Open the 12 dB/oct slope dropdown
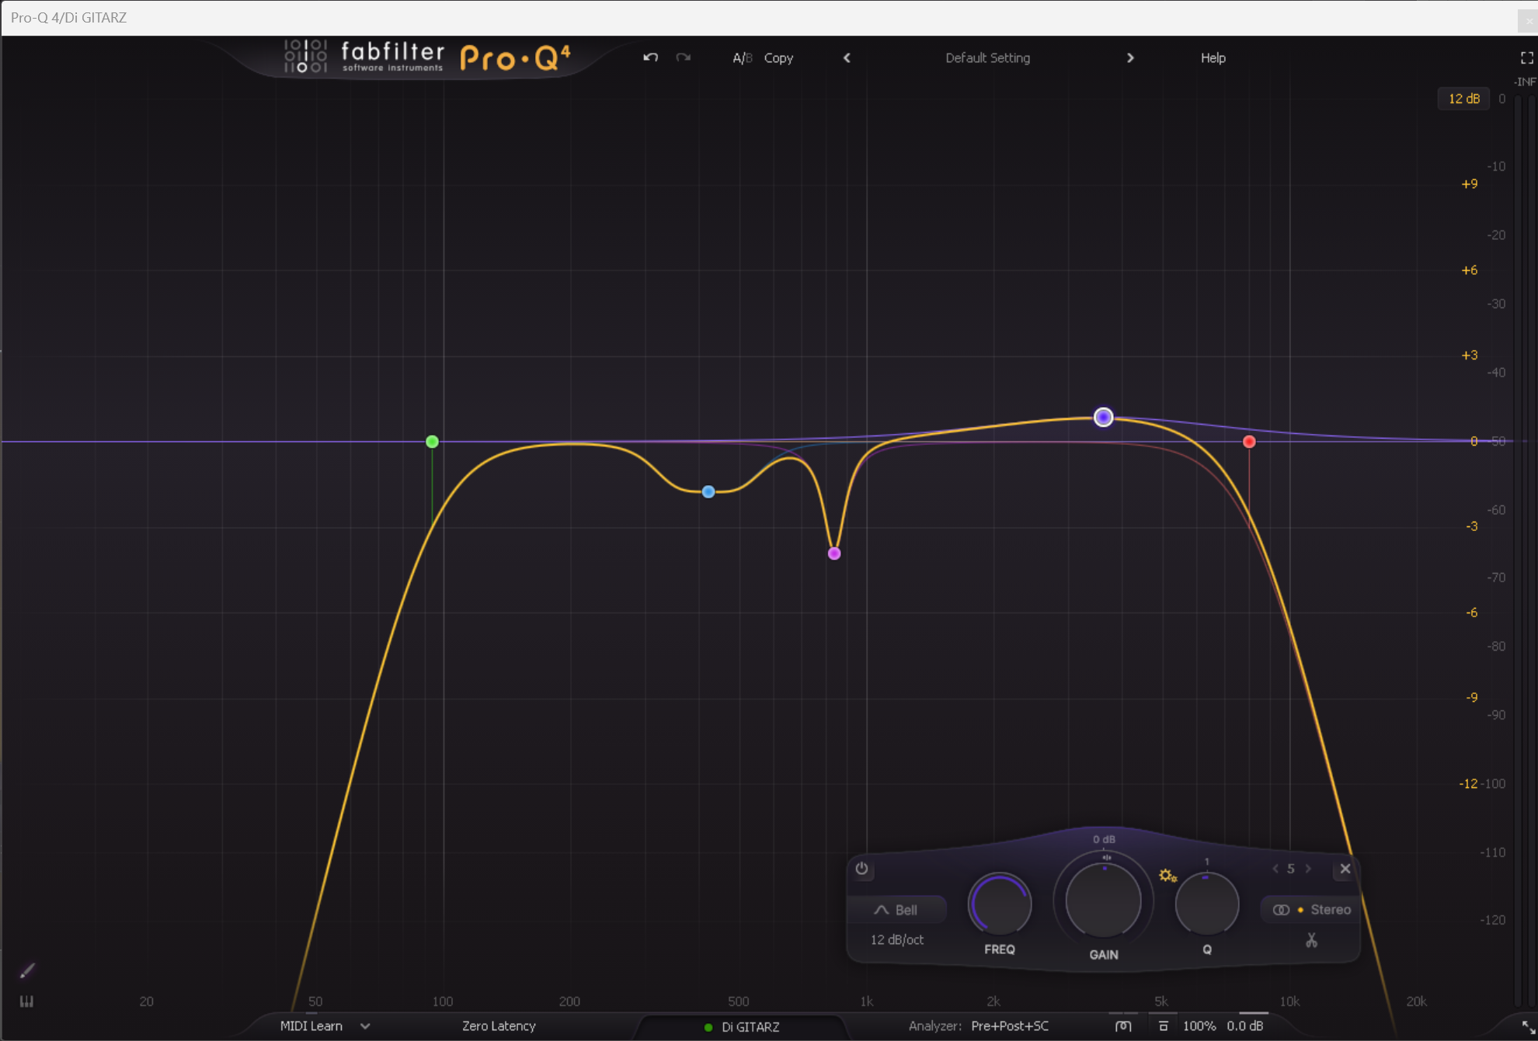Screen dimensions: 1538x1041 pyautogui.click(x=896, y=940)
